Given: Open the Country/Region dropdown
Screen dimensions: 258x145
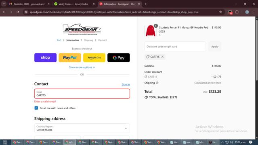Looking at the screenshot, I should (x=82, y=128).
